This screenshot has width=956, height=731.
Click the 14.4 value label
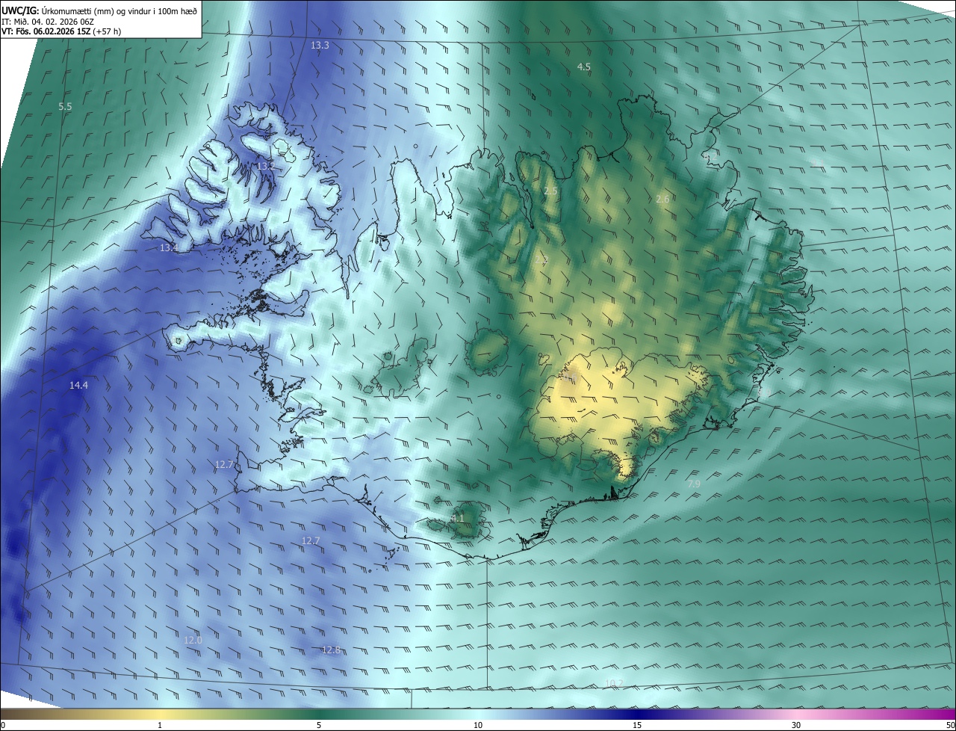coord(78,385)
